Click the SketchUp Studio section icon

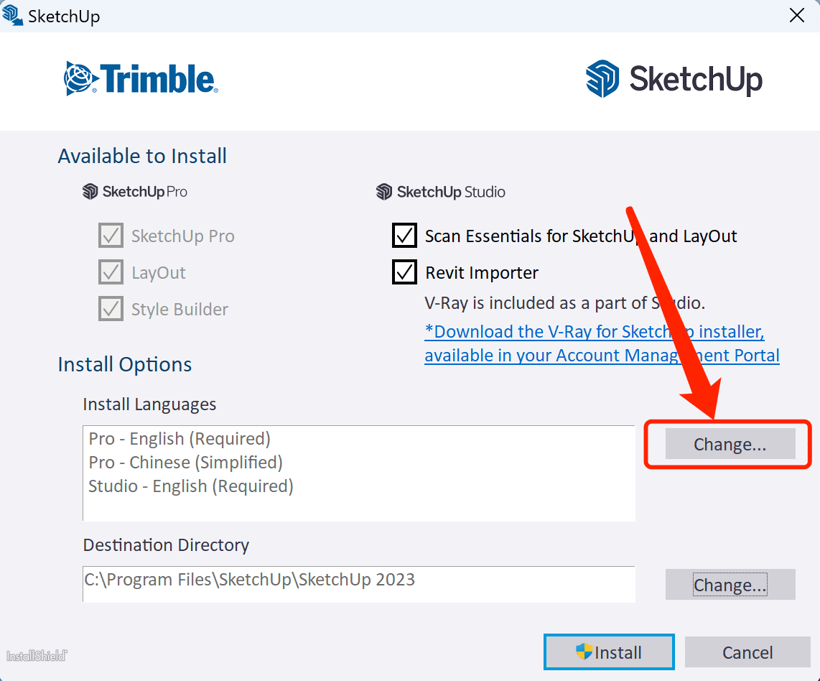coord(384,192)
